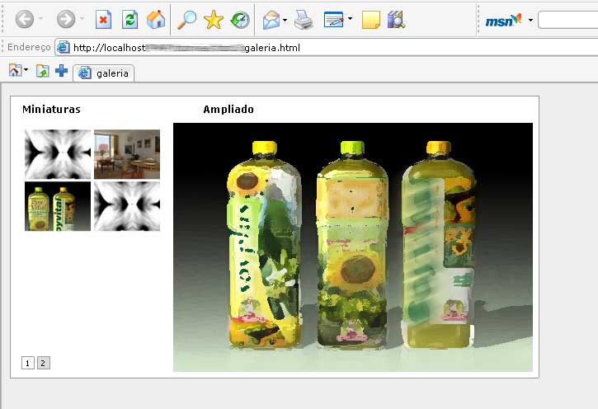Screen dimensions: 598x409
Task: Expand the Back button history arrow
Action: coord(41,20)
